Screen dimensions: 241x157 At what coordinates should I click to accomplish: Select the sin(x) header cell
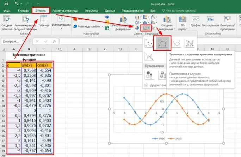pos(29,65)
